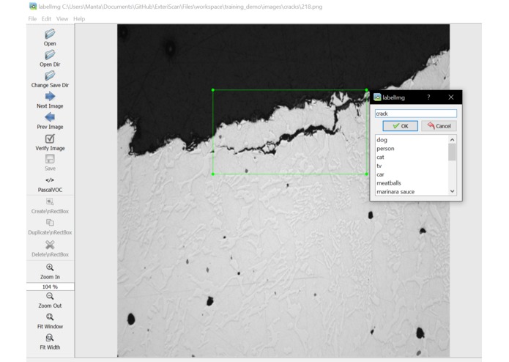Click the bottom-left bounding box corner handle

213,174
